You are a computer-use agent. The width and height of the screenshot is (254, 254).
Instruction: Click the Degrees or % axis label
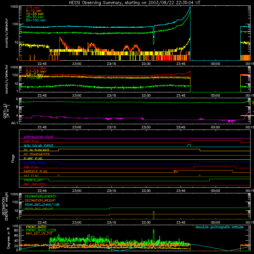click(x=8, y=238)
